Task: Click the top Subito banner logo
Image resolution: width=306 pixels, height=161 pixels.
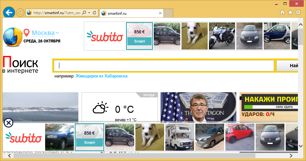Action: click(105, 36)
